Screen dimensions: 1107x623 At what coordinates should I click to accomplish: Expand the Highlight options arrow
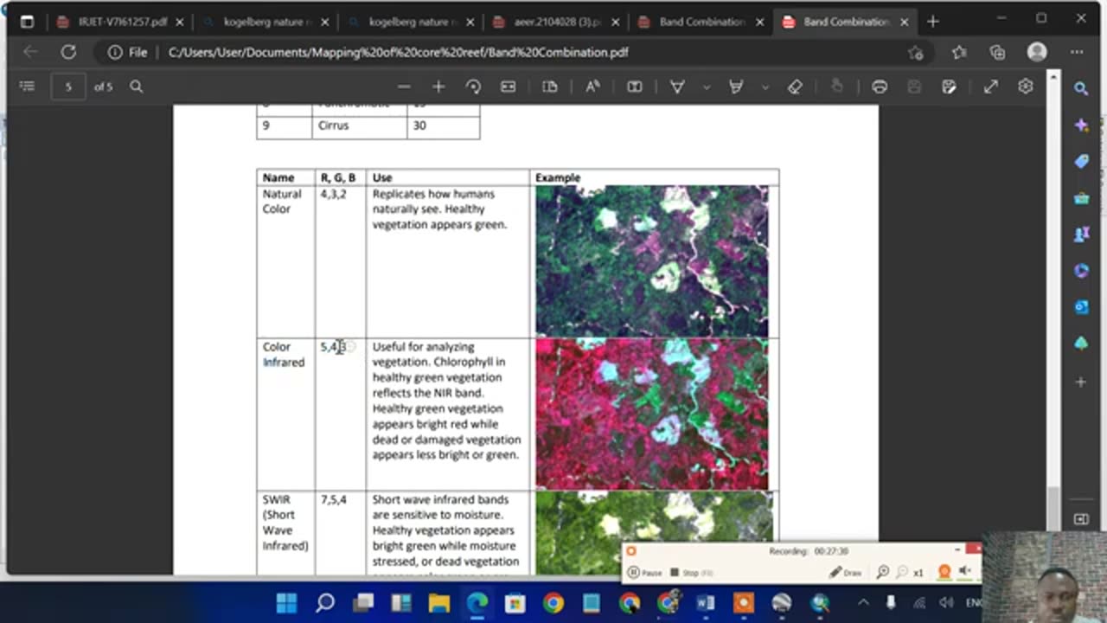pos(765,87)
